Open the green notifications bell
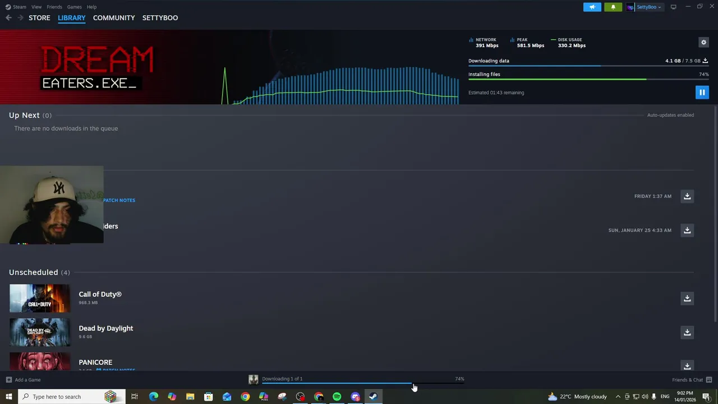This screenshot has height=404, width=718. pyautogui.click(x=613, y=7)
